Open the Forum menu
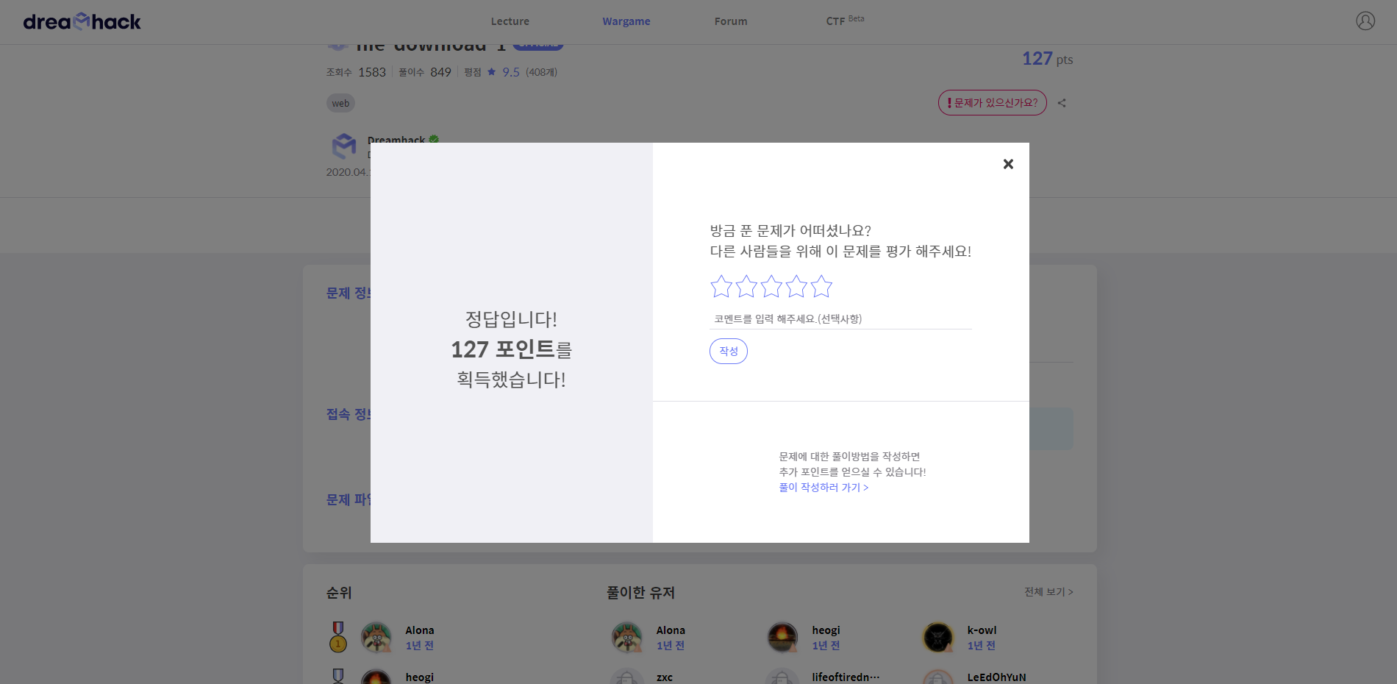Screen dimensions: 1397x684 [x=731, y=21]
